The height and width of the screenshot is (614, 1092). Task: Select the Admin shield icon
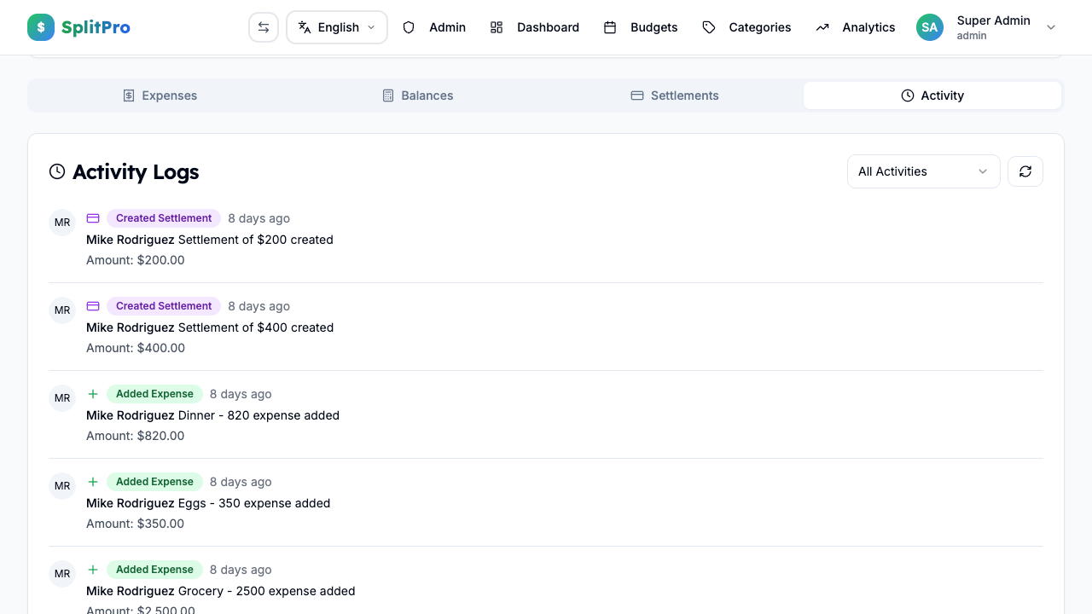click(x=409, y=26)
